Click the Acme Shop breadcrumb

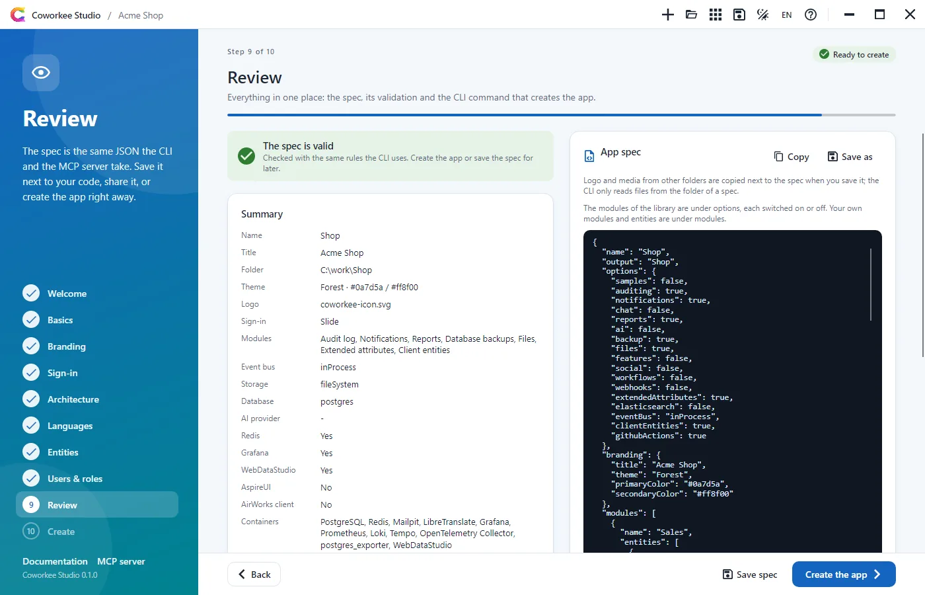click(x=141, y=15)
